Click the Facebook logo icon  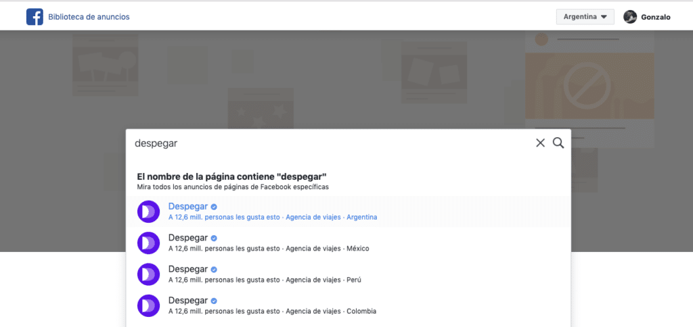click(x=35, y=17)
